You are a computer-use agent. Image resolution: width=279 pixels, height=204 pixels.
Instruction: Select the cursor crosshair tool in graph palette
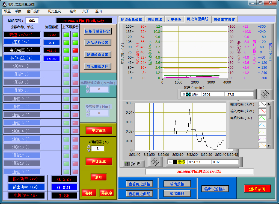tap(127, 164)
